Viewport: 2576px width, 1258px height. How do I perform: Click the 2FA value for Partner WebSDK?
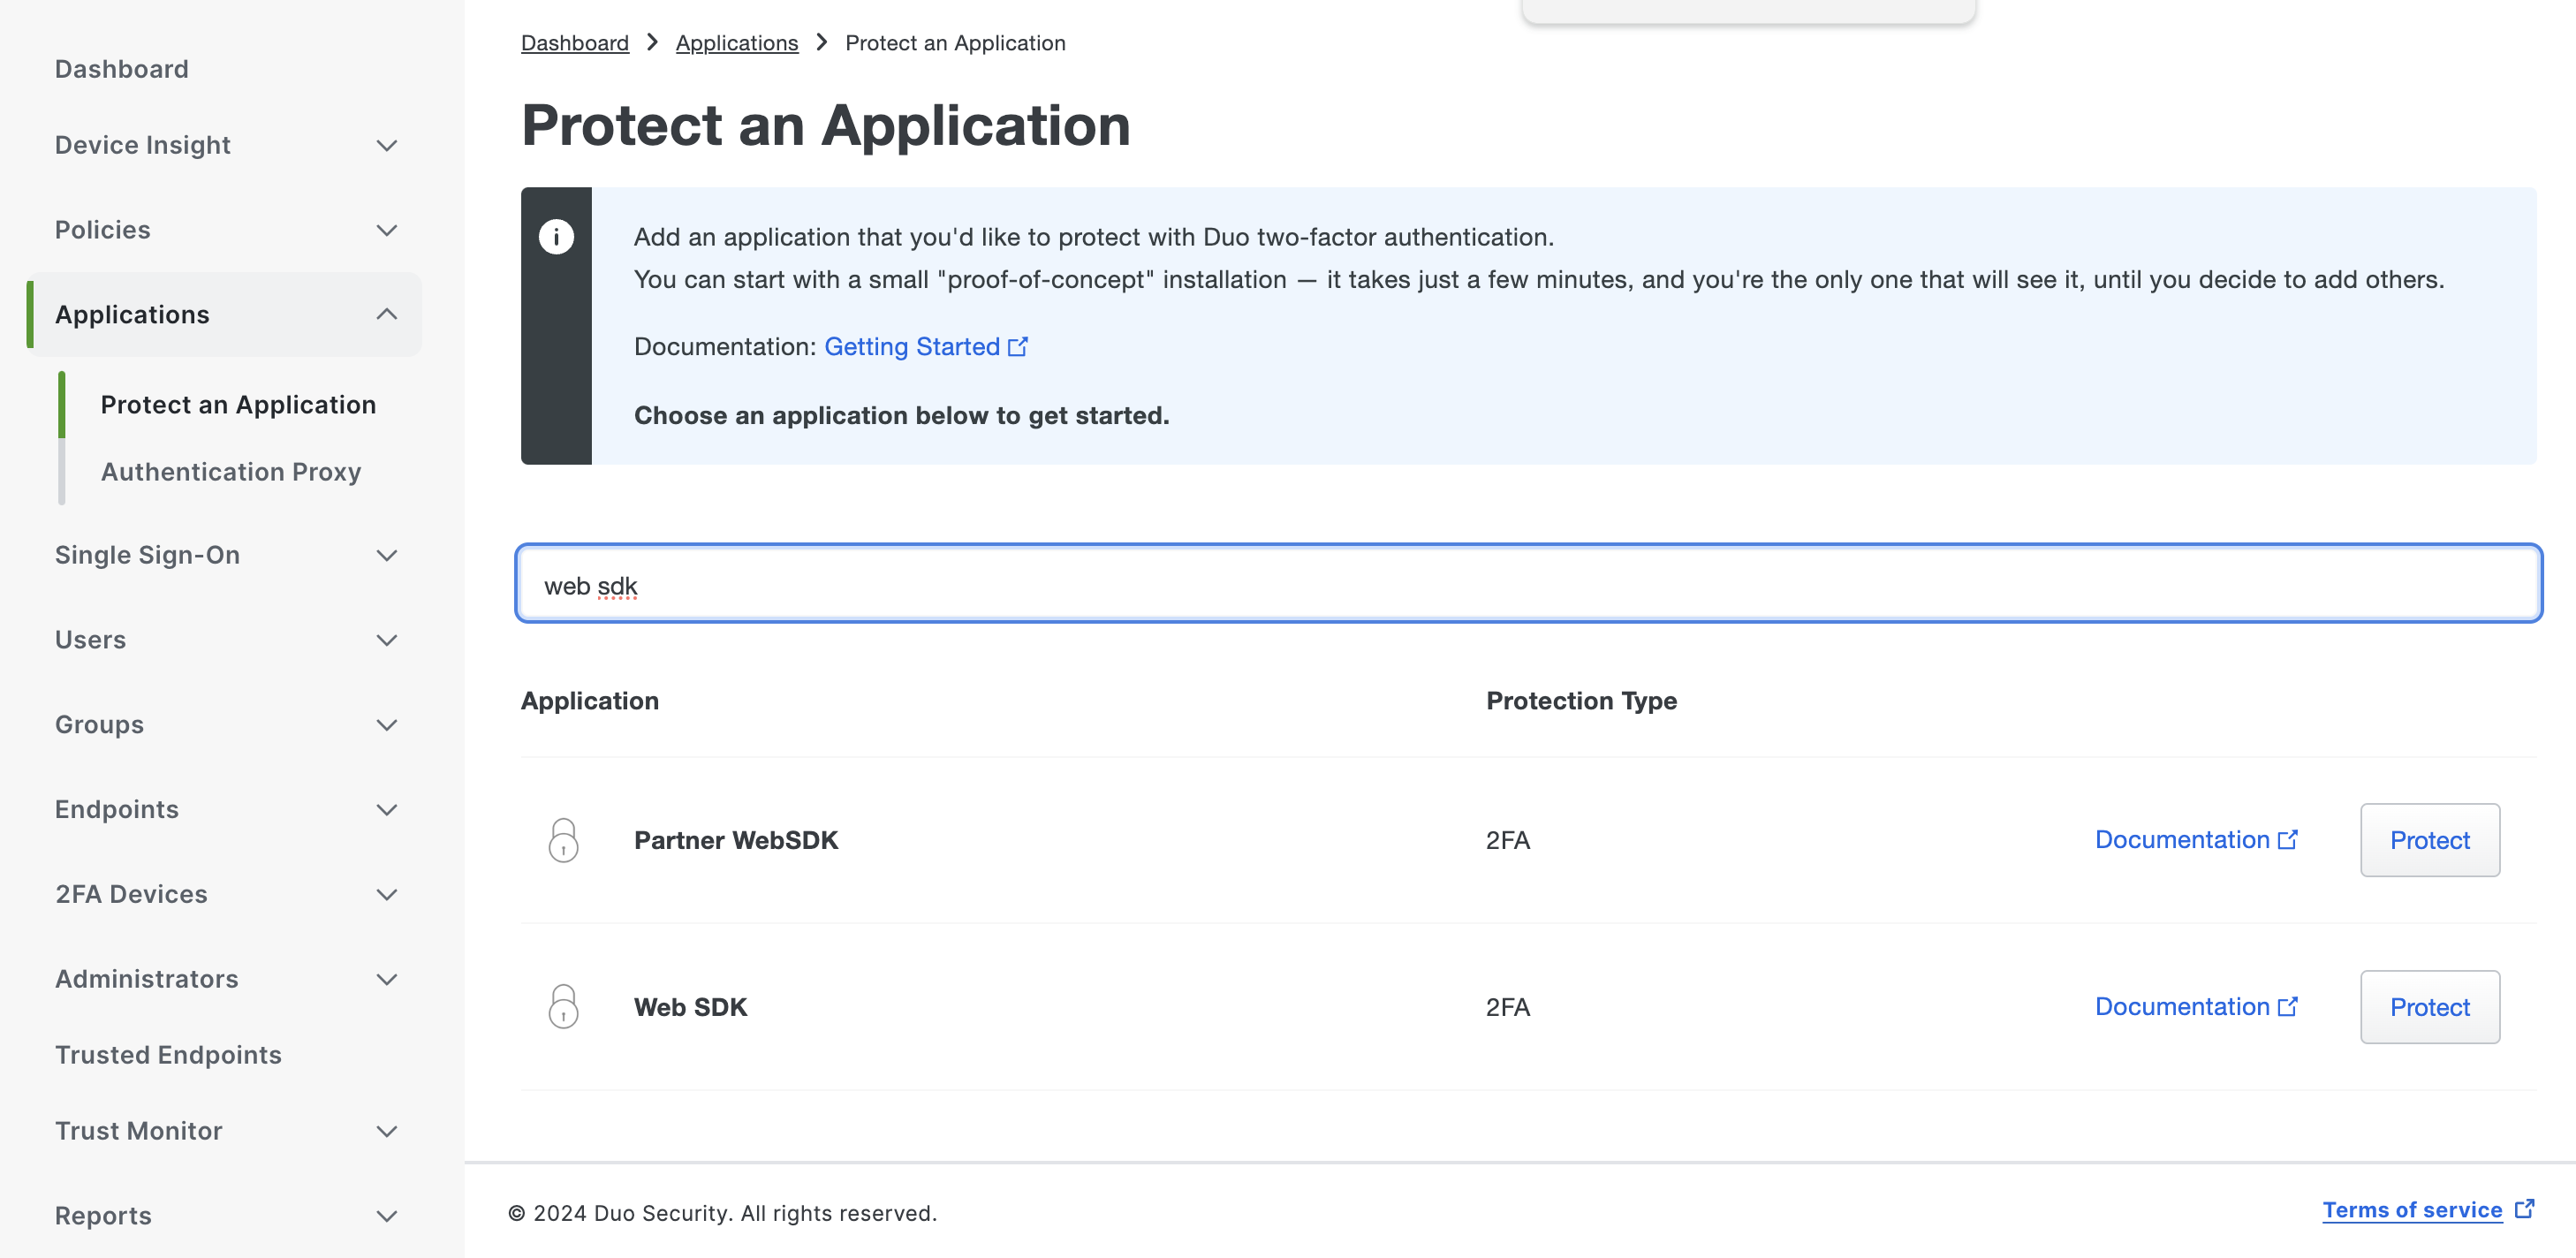[1508, 840]
